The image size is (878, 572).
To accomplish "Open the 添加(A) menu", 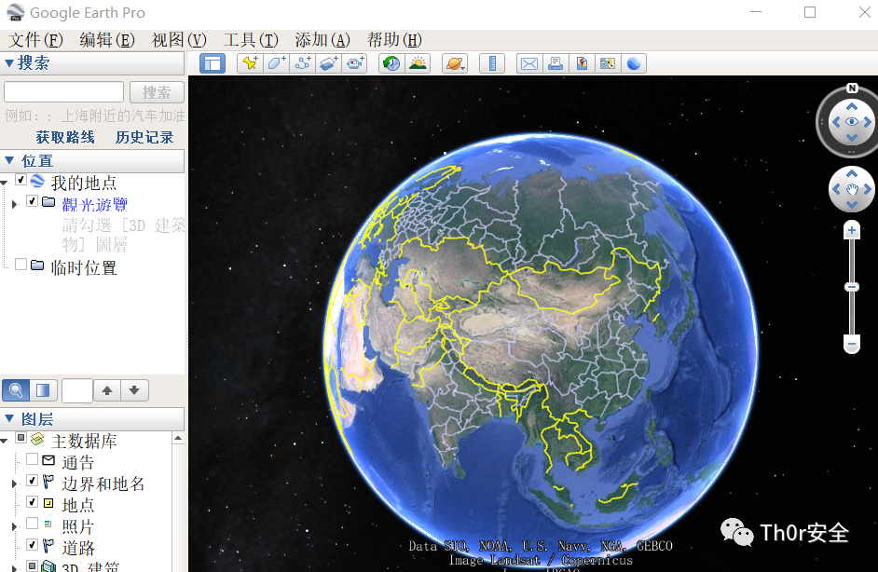I will (x=322, y=40).
